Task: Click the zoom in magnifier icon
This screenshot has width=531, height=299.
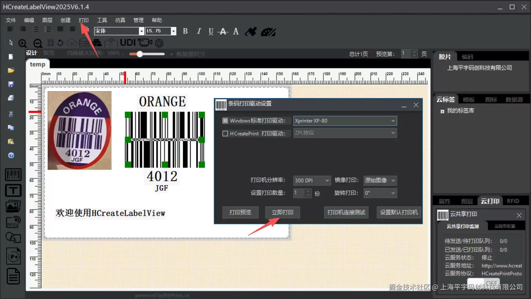Action: 22,43
